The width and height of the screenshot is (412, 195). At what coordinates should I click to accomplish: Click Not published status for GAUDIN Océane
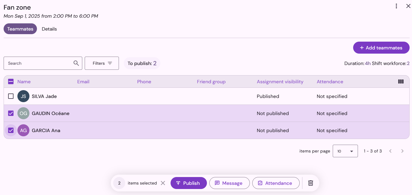click(273, 113)
